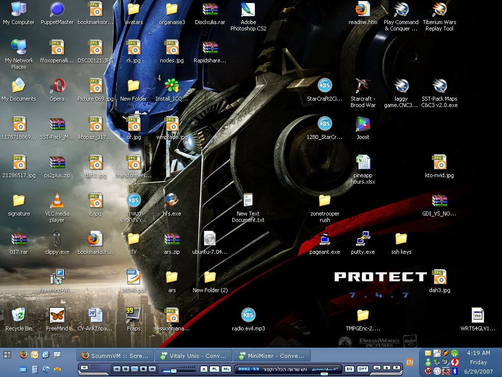The height and width of the screenshot is (377, 502).
Task: Toggle media library with ML button
Action: coord(226,369)
